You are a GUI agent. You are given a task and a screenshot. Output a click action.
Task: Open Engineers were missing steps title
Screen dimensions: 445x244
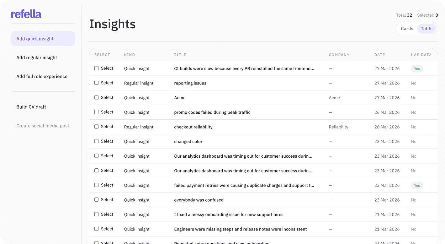[x=240, y=229]
